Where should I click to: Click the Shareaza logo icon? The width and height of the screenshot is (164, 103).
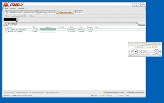point(6,5)
